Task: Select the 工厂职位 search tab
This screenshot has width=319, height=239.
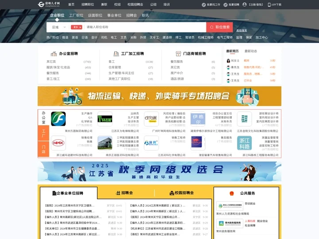Action: [x=76, y=15]
